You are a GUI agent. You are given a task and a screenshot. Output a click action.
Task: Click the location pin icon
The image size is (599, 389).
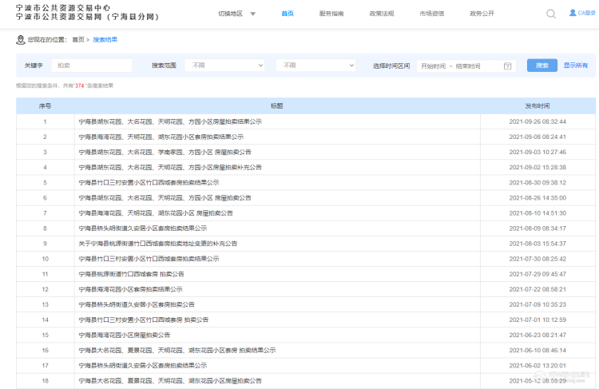pos(21,39)
